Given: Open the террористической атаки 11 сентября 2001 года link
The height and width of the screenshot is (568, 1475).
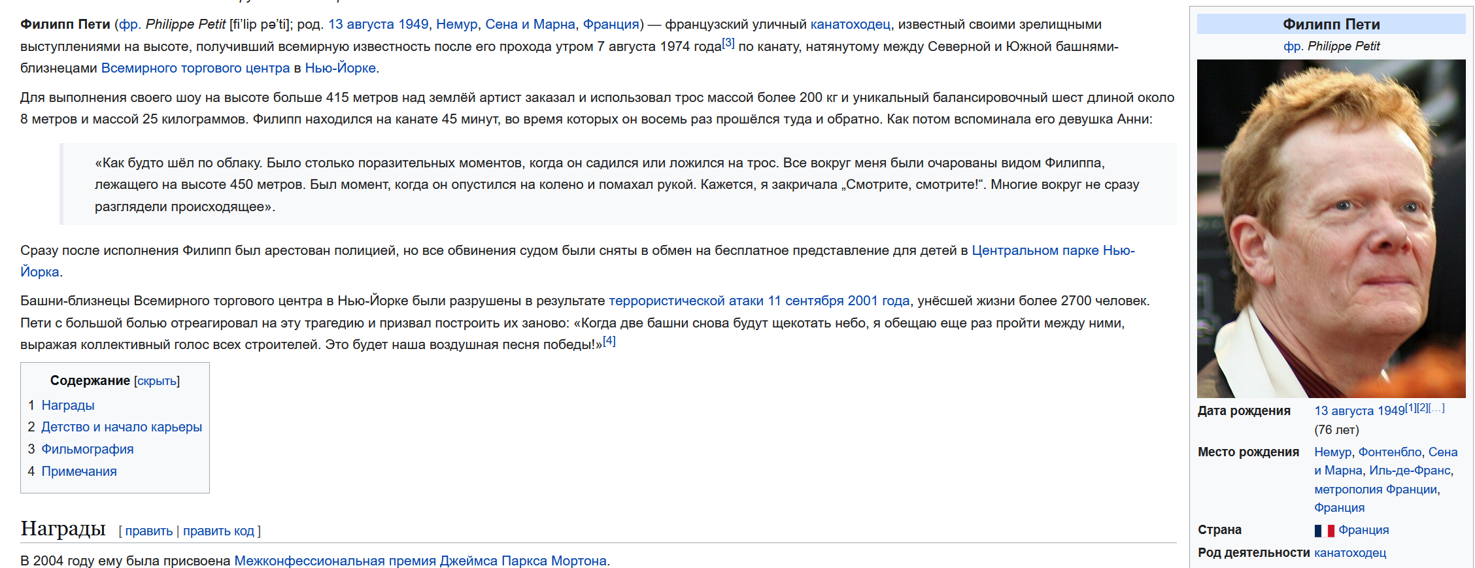Looking at the screenshot, I should point(759,301).
